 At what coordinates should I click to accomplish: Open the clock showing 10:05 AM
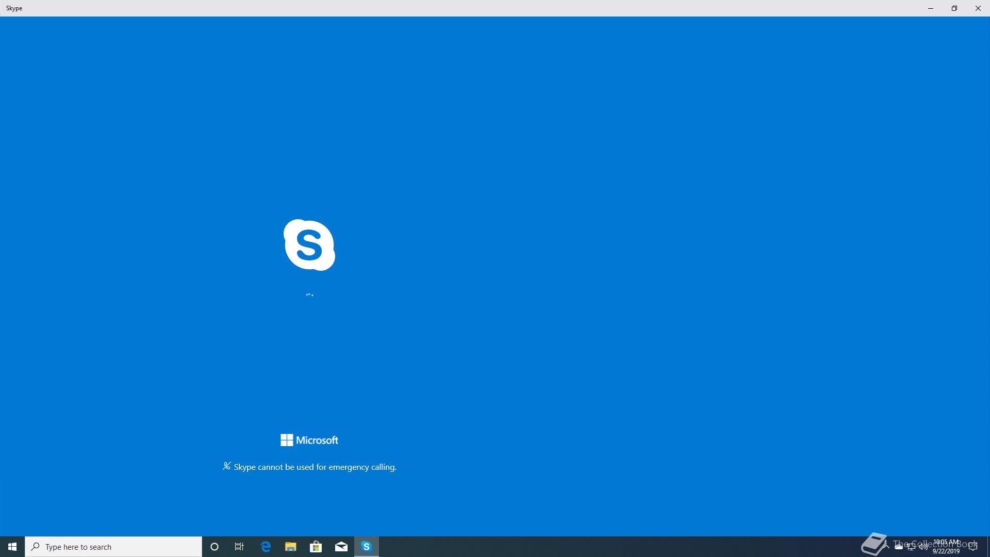point(946,547)
